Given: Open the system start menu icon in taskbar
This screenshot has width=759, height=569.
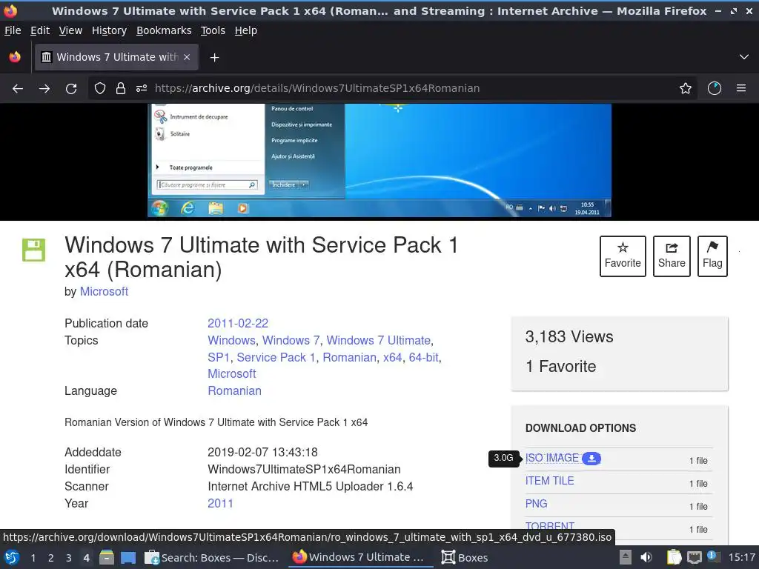Looking at the screenshot, I should coord(12,557).
